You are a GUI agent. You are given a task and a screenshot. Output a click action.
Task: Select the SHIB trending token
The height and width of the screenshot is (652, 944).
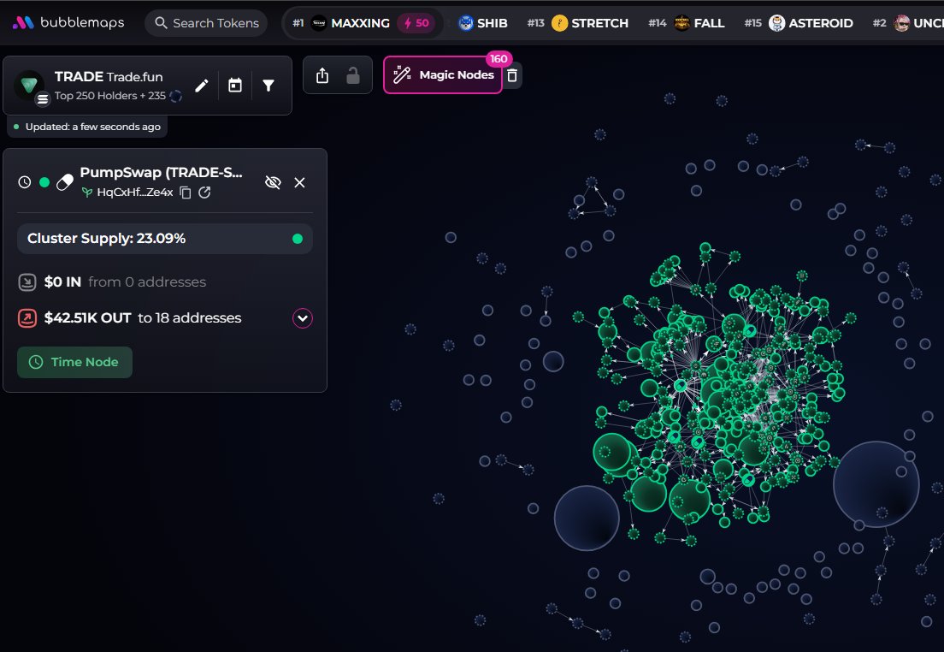(483, 23)
